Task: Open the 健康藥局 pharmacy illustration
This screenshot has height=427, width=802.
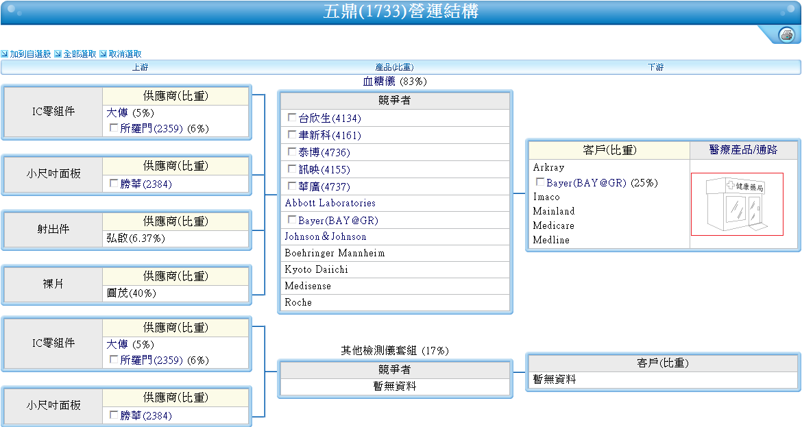Action: coord(737,204)
